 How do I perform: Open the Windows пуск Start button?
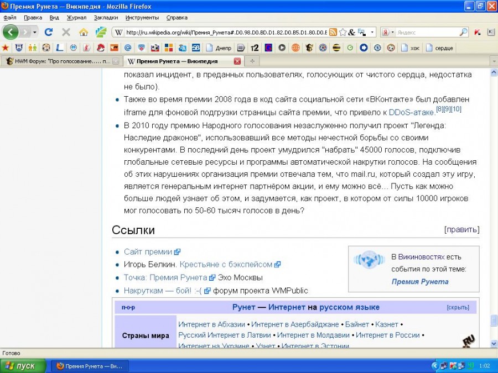[x=23, y=366]
